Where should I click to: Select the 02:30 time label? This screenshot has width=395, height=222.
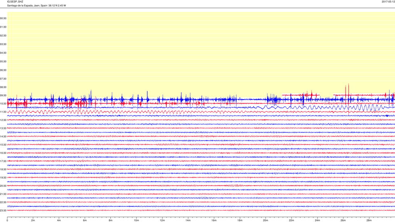(x=3, y=36)
